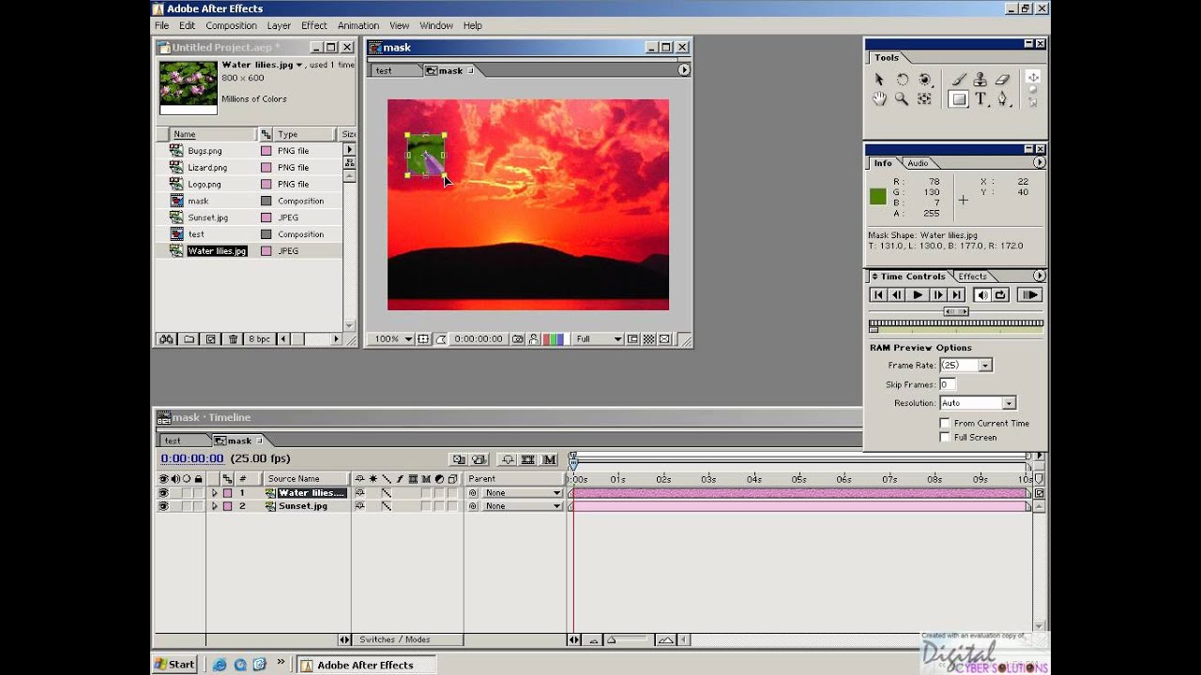Toggle the Frame Blending enable button in timeline
This screenshot has width=1201, height=675.
[527, 459]
